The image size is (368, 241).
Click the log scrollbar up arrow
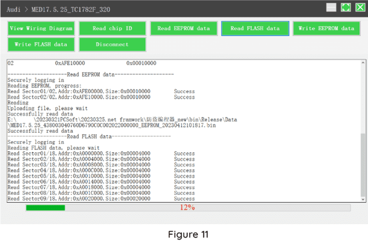point(363,63)
